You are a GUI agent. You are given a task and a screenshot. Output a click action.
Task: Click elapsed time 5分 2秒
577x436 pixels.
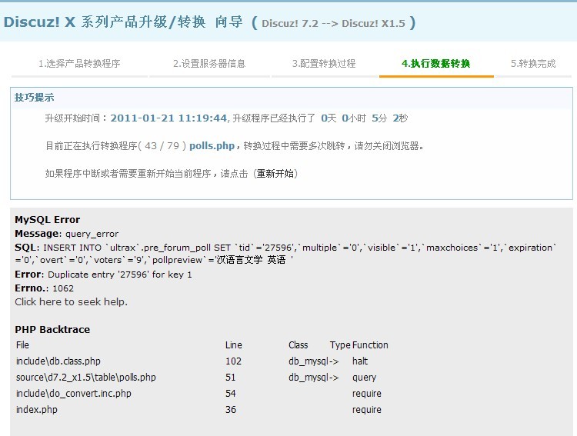pos(390,118)
